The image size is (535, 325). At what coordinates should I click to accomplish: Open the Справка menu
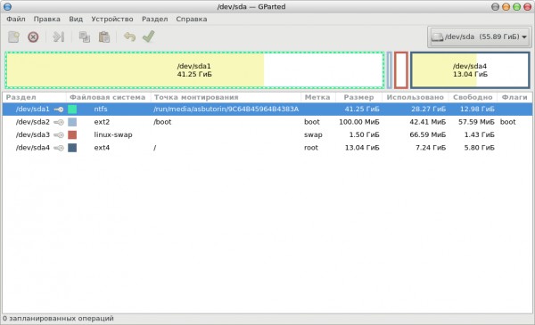click(192, 19)
